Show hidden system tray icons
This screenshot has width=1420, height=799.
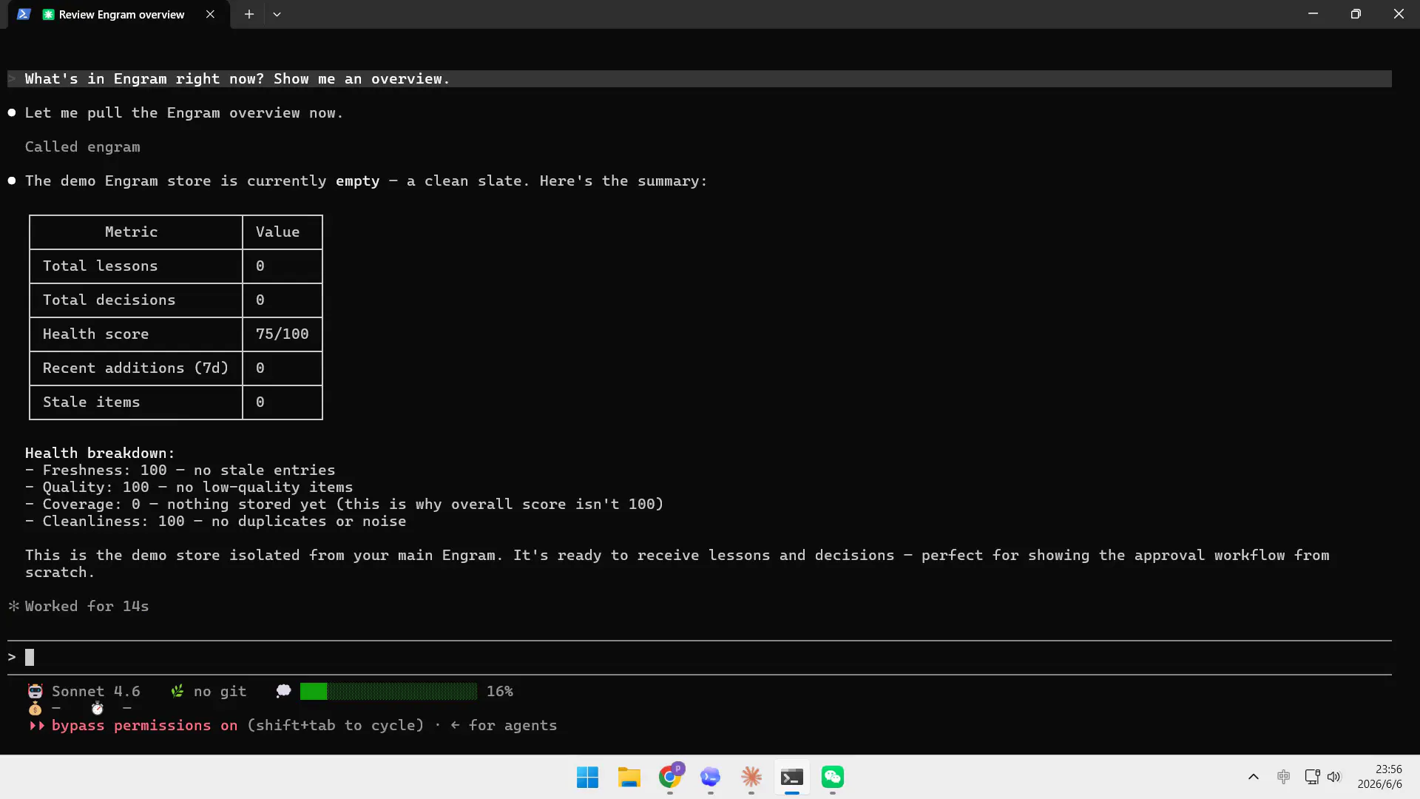click(1254, 777)
